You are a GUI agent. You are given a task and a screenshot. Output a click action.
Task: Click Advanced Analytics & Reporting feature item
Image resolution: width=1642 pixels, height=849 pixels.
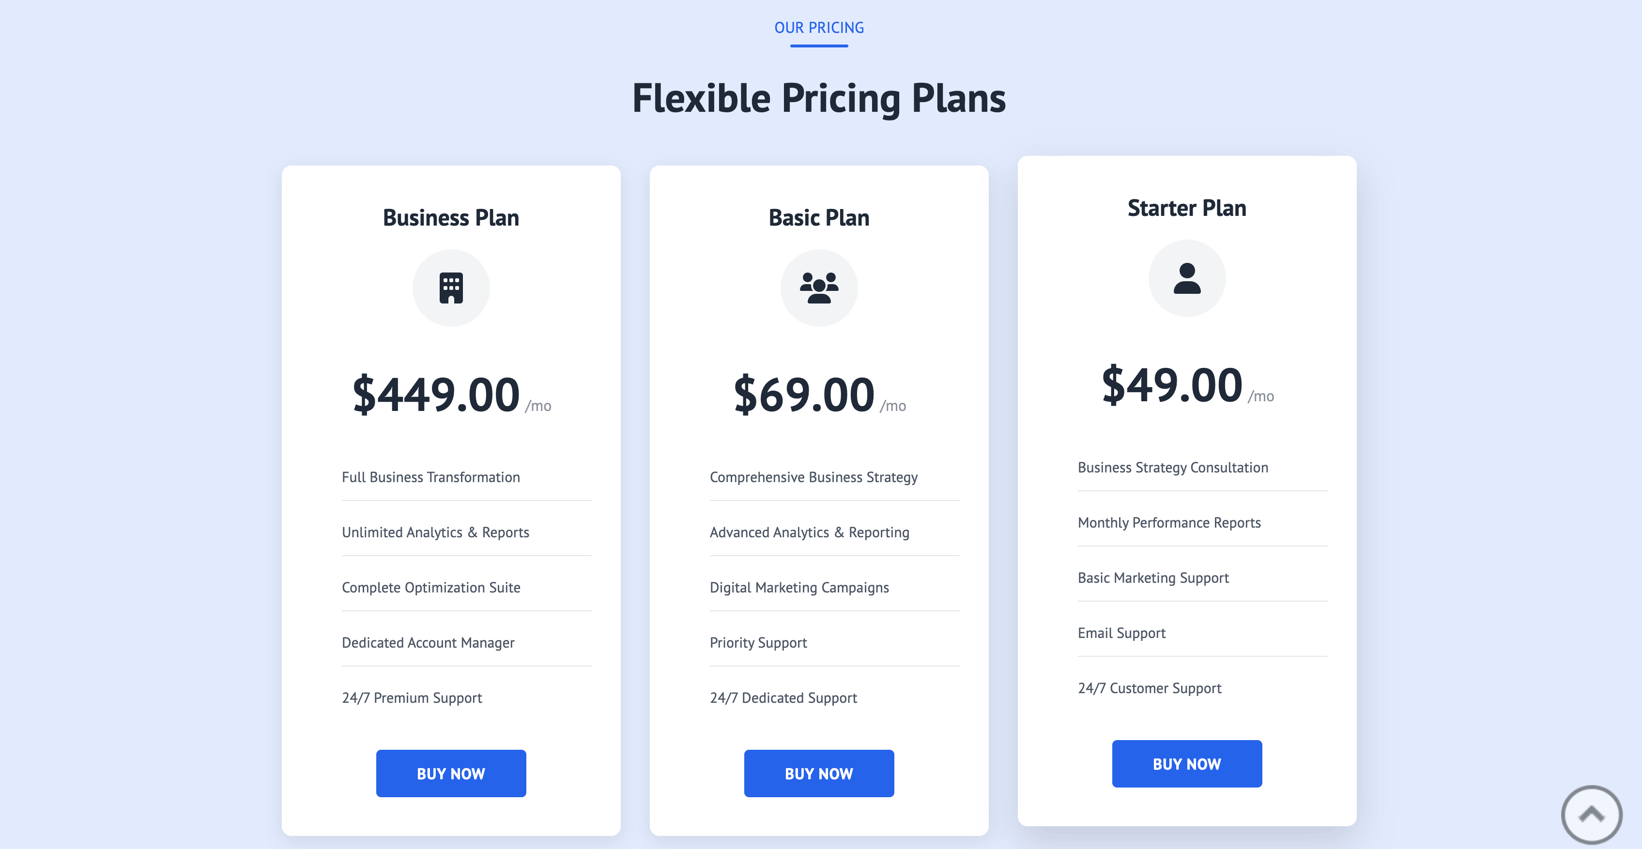pos(809,532)
